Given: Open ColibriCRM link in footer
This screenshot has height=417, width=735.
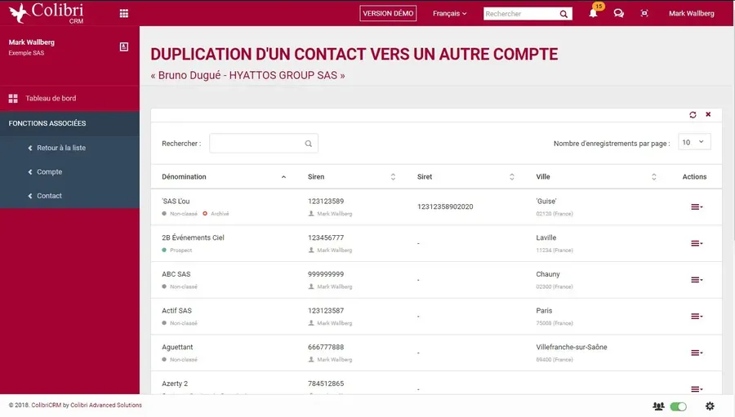Looking at the screenshot, I should pos(47,406).
